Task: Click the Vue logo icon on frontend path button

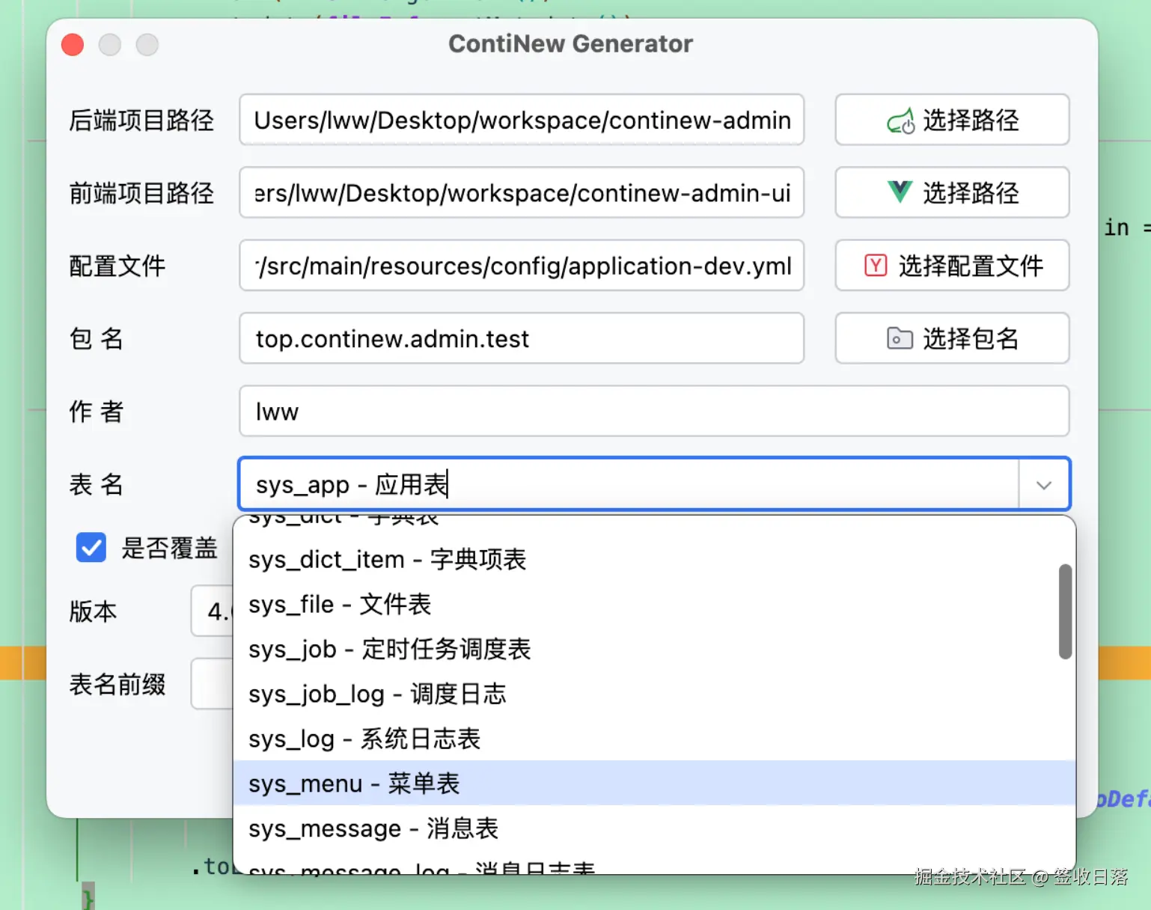Action: [x=900, y=192]
